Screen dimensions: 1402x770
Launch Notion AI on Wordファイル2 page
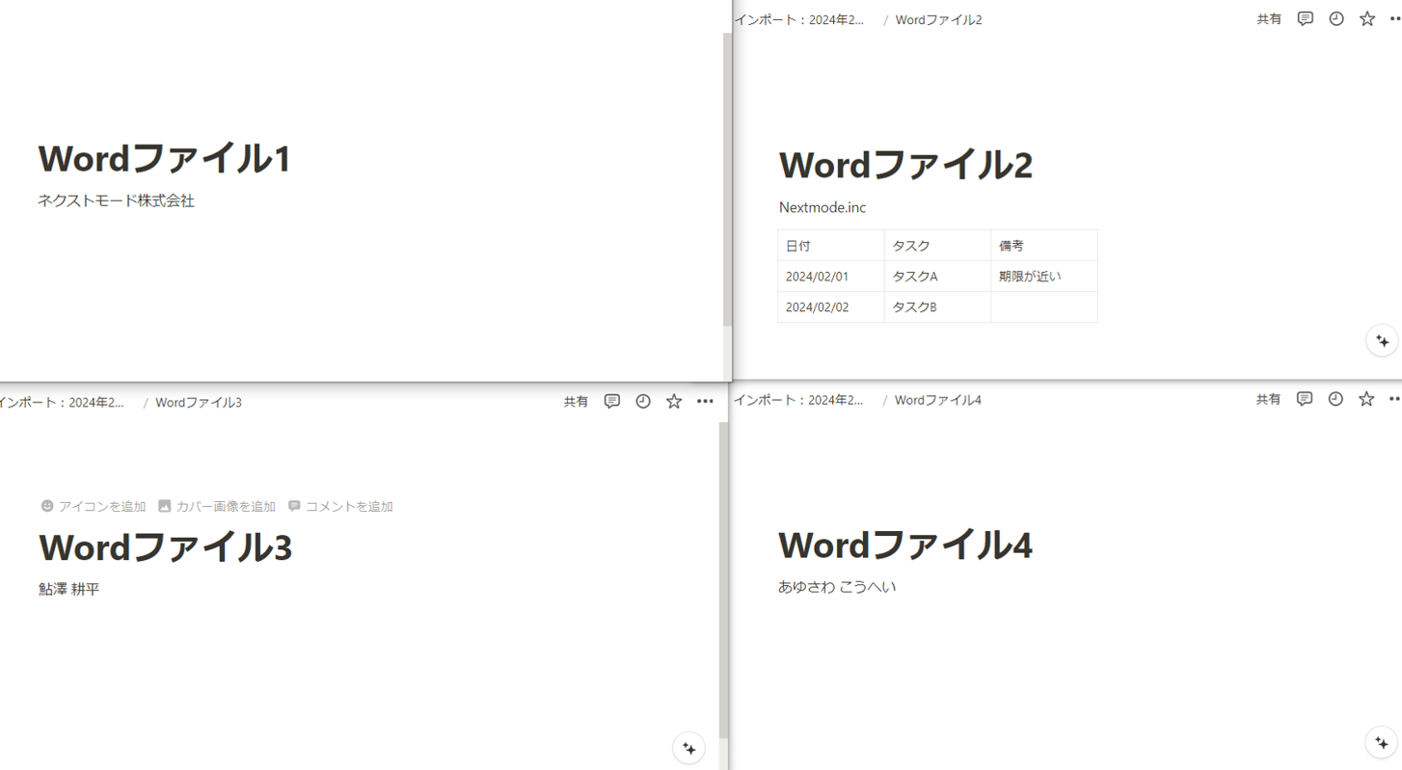(x=1383, y=340)
